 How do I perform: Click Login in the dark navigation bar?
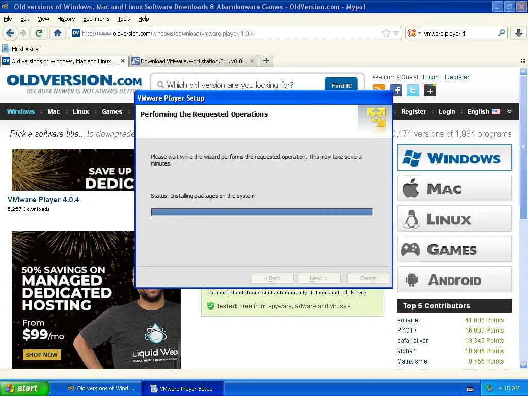click(x=447, y=112)
